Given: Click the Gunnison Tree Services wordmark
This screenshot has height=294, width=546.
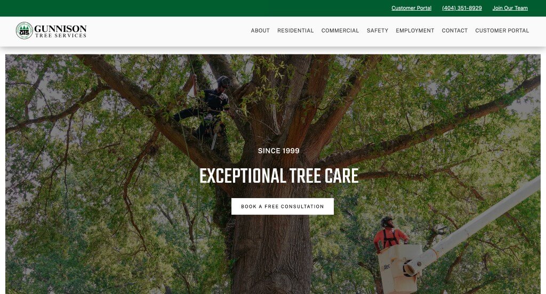Looking at the screenshot, I should [x=61, y=31].
